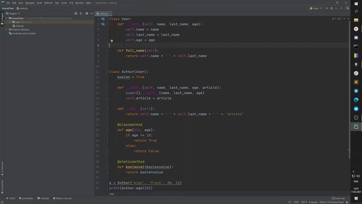The height and width of the screenshot is (204, 362).
Task: Select Scratches and Consoles tree item
Action: [x=22, y=33]
